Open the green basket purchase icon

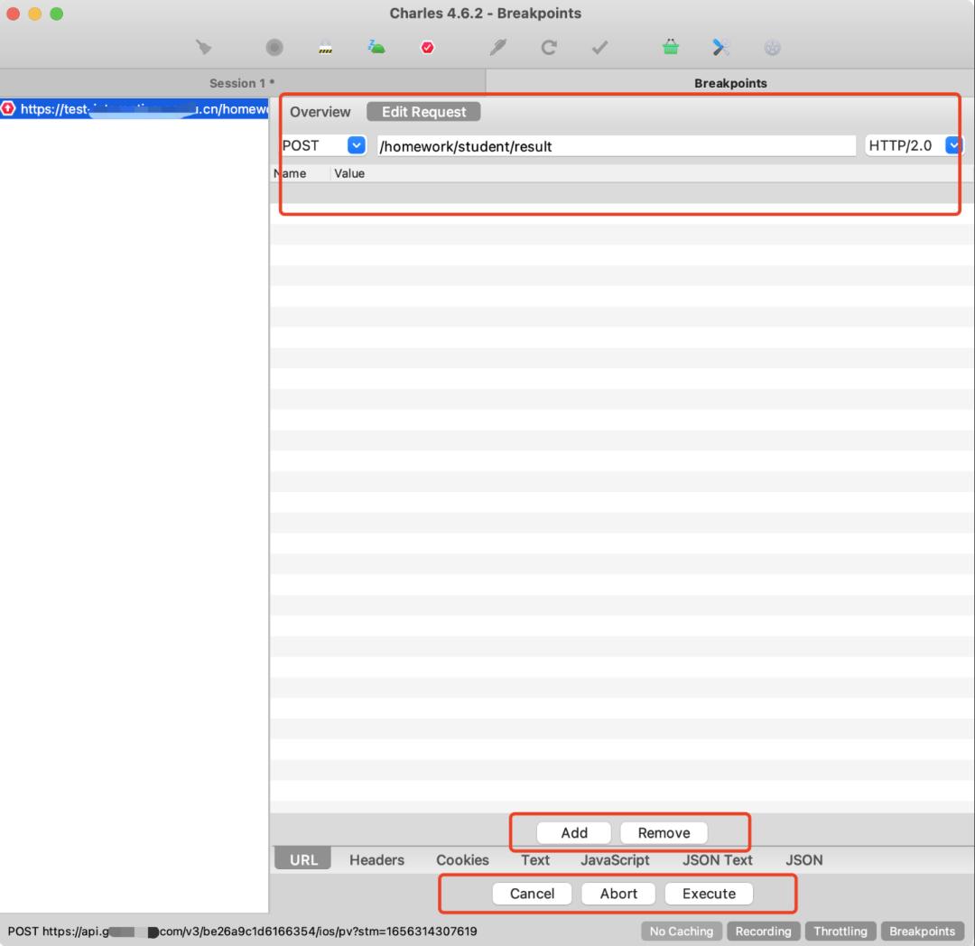(x=670, y=47)
